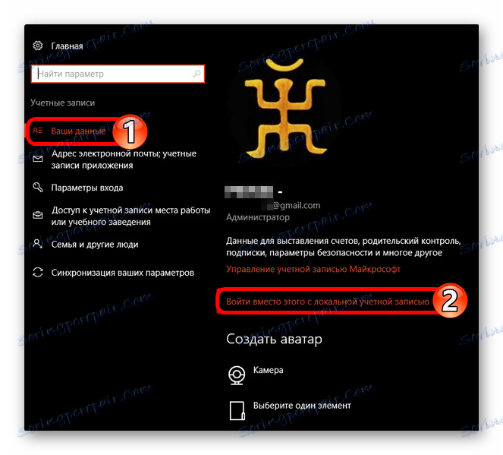Click the Ваши данные person-list icon
The image size is (503, 455).
[x=38, y=131]
